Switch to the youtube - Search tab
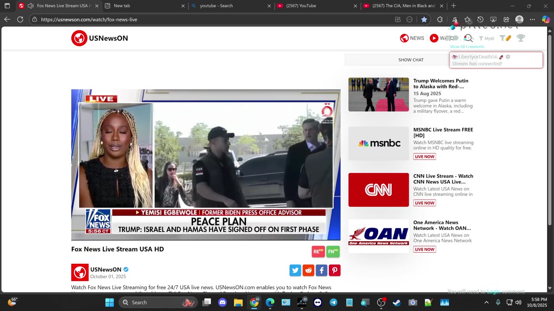This screenshot has width=554, height=311. [x=232, y=6]
